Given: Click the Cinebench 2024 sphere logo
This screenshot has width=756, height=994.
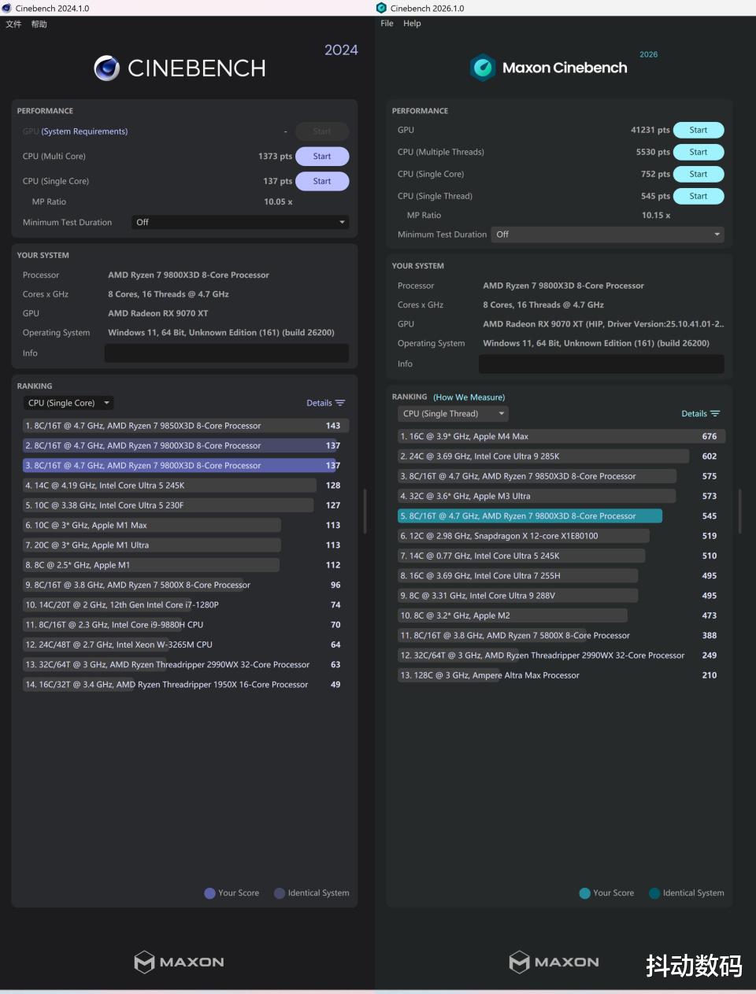Looking at the screenshot, I should [106, 68].
